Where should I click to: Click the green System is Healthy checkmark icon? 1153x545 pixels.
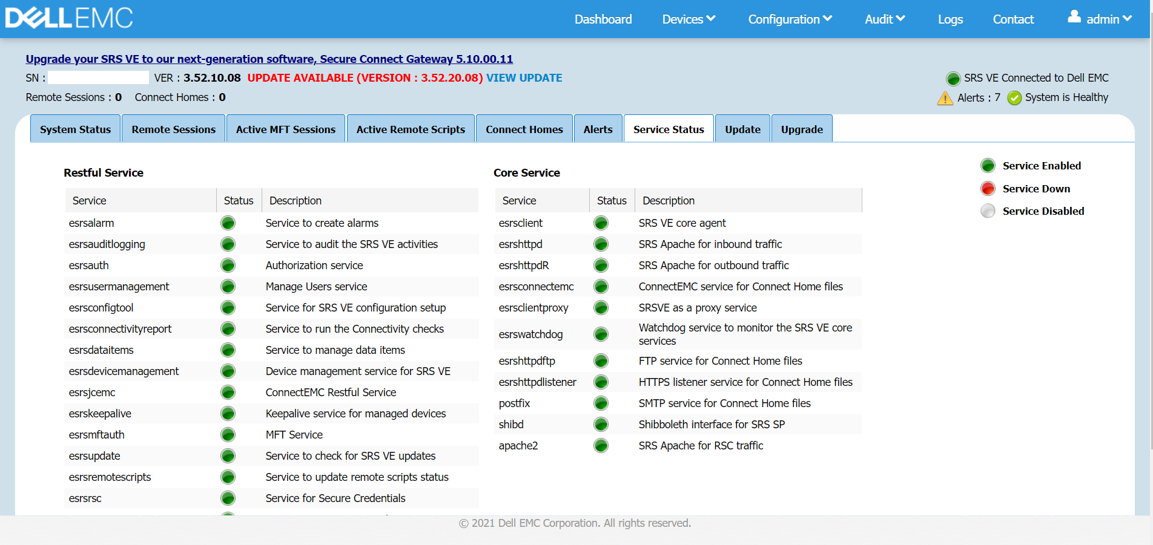tap(1014, 98)
